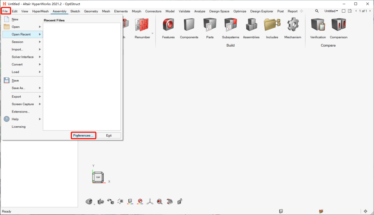Open the Components tool
374x215 pixels.
189,28
